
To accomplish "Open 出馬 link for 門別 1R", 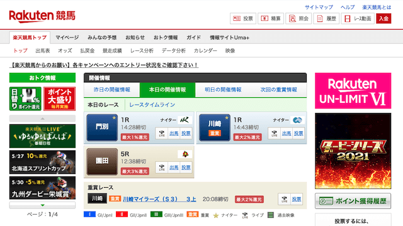I will [174, 134].
